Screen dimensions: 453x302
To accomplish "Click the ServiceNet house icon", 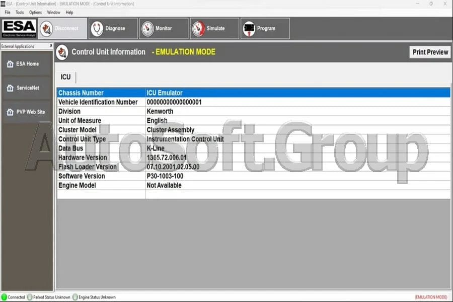I will click(x=10, y=88).
